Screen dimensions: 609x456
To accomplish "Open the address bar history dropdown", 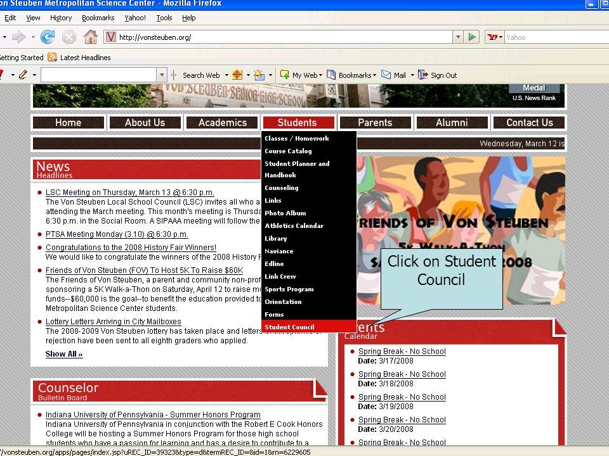I will [458, 37].
